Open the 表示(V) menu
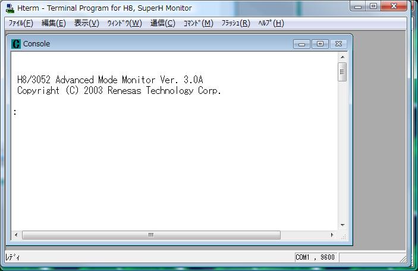This screenshot has width=418, height=271. point(86,23)
